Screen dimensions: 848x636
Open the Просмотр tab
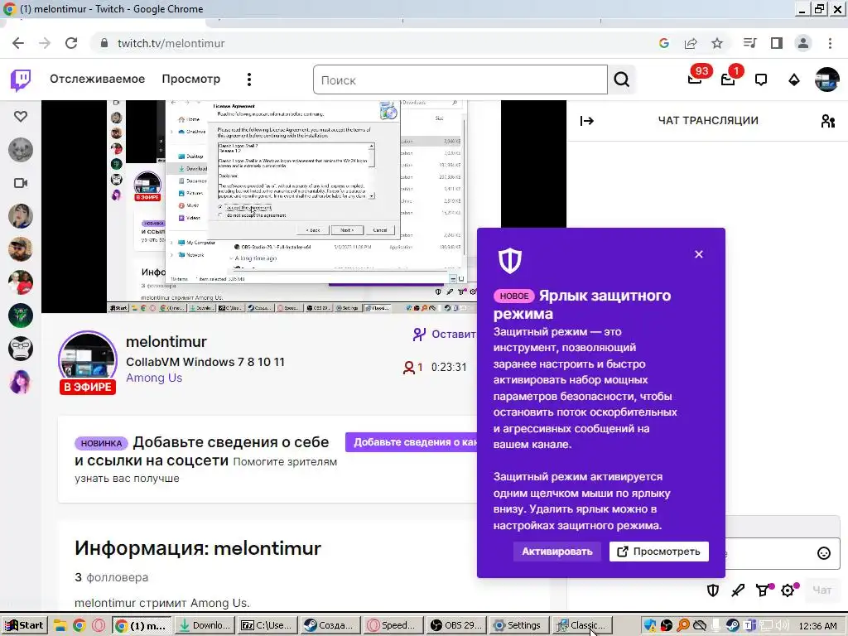tap(191, 79)
